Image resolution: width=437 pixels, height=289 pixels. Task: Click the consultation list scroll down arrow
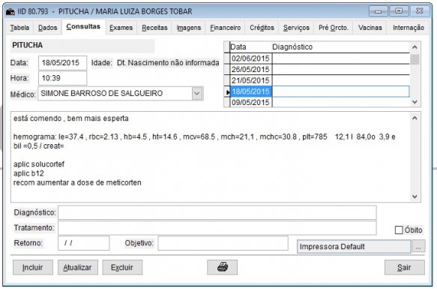point(415,102)
